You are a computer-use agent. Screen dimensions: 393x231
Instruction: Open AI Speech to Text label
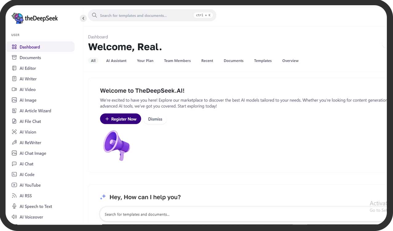[36, 206]
